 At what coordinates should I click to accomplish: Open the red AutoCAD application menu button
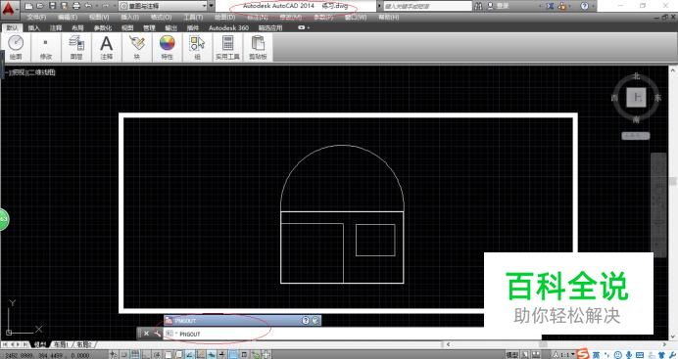pyautogui.click(x=9, y=7)
